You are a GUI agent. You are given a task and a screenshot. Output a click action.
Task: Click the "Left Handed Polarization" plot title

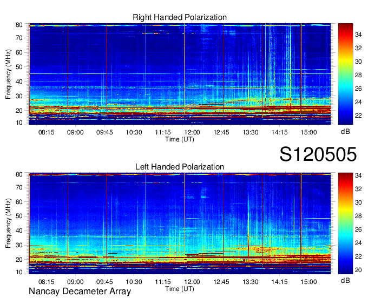point(180,167)
